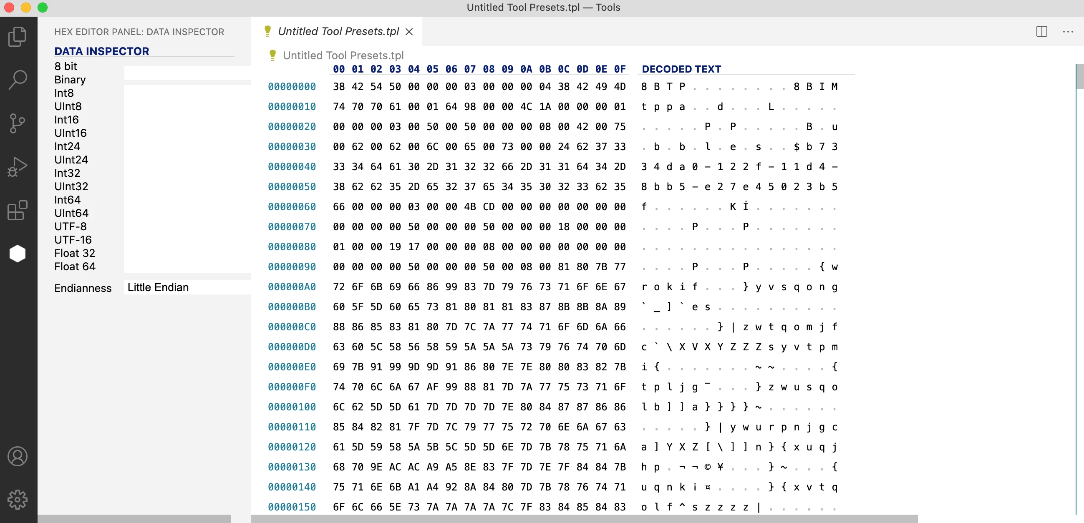Open the Explorer view icon

(x=17, y=36)
